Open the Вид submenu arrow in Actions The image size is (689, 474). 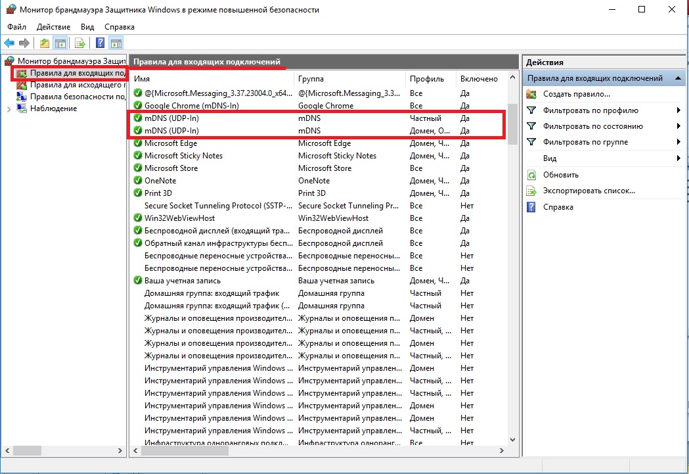tap(678, 158)
